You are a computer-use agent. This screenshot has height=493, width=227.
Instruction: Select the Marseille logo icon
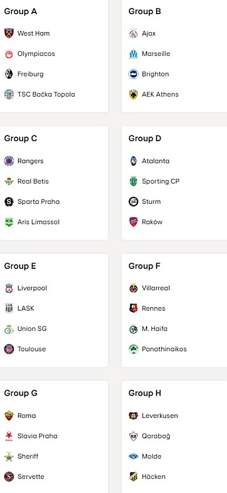coord(133,54)
